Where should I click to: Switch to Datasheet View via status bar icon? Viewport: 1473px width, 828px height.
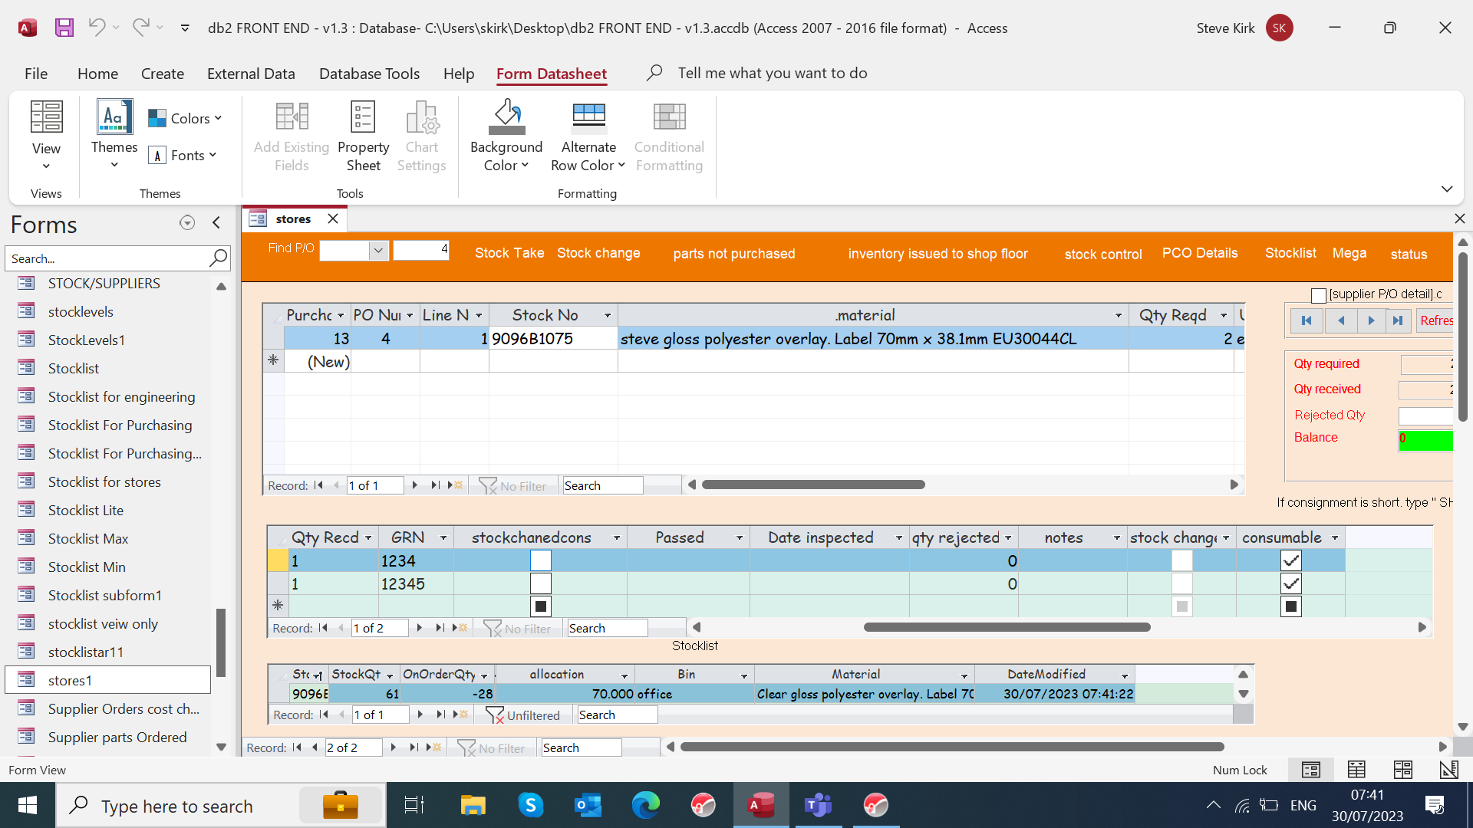point(1356,770)
